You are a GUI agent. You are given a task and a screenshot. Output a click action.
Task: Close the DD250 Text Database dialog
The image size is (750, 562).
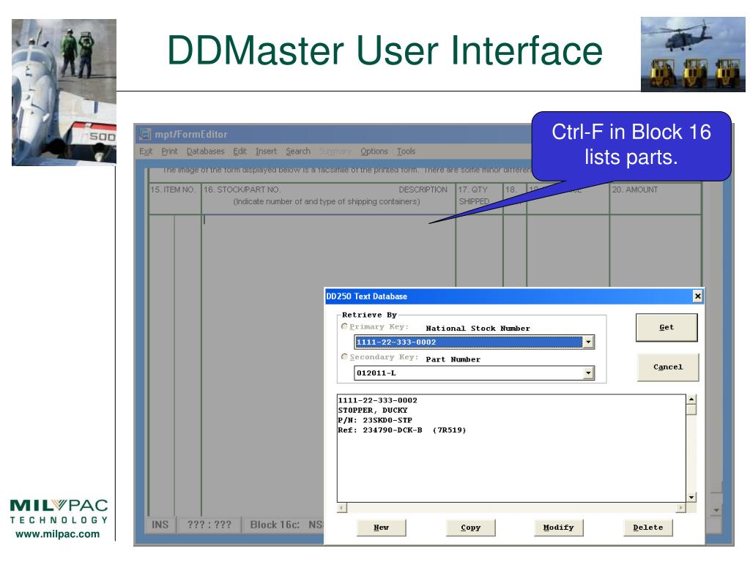[698, 296]
